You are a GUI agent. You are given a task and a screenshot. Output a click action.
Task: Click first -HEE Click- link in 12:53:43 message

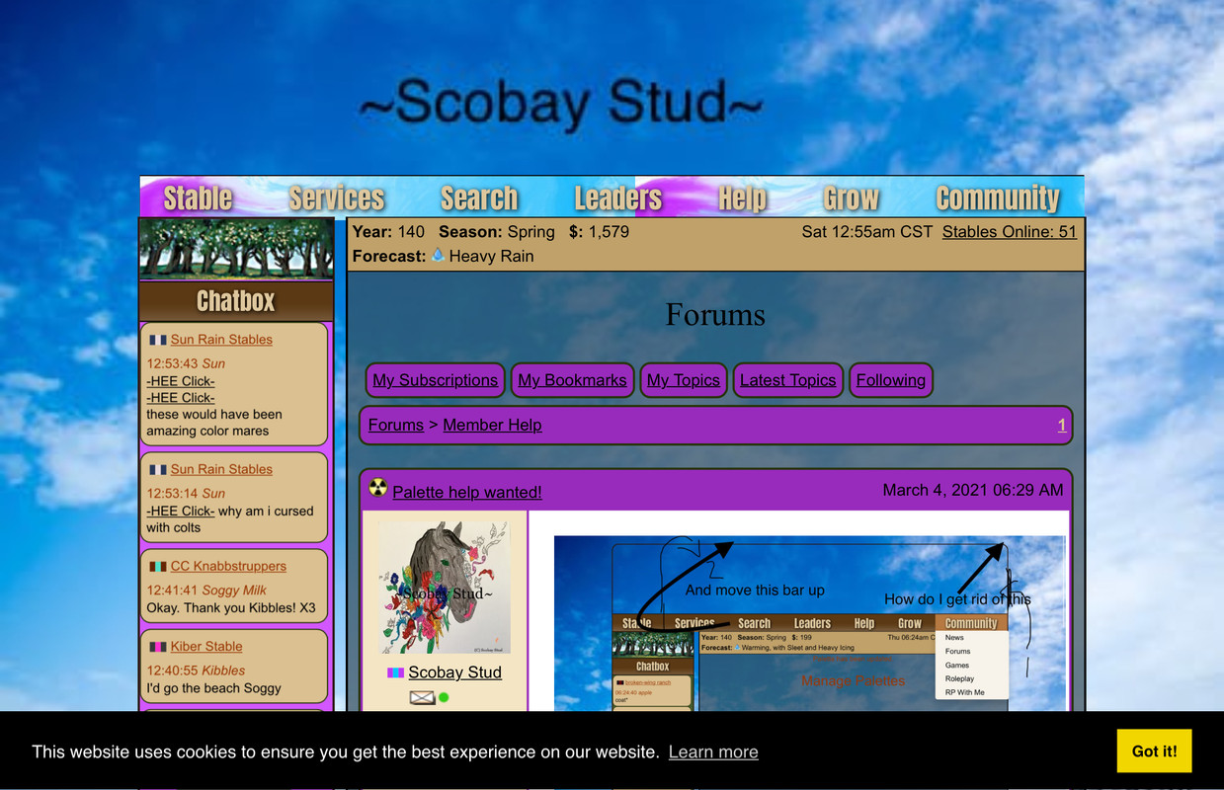coord(181,381)
